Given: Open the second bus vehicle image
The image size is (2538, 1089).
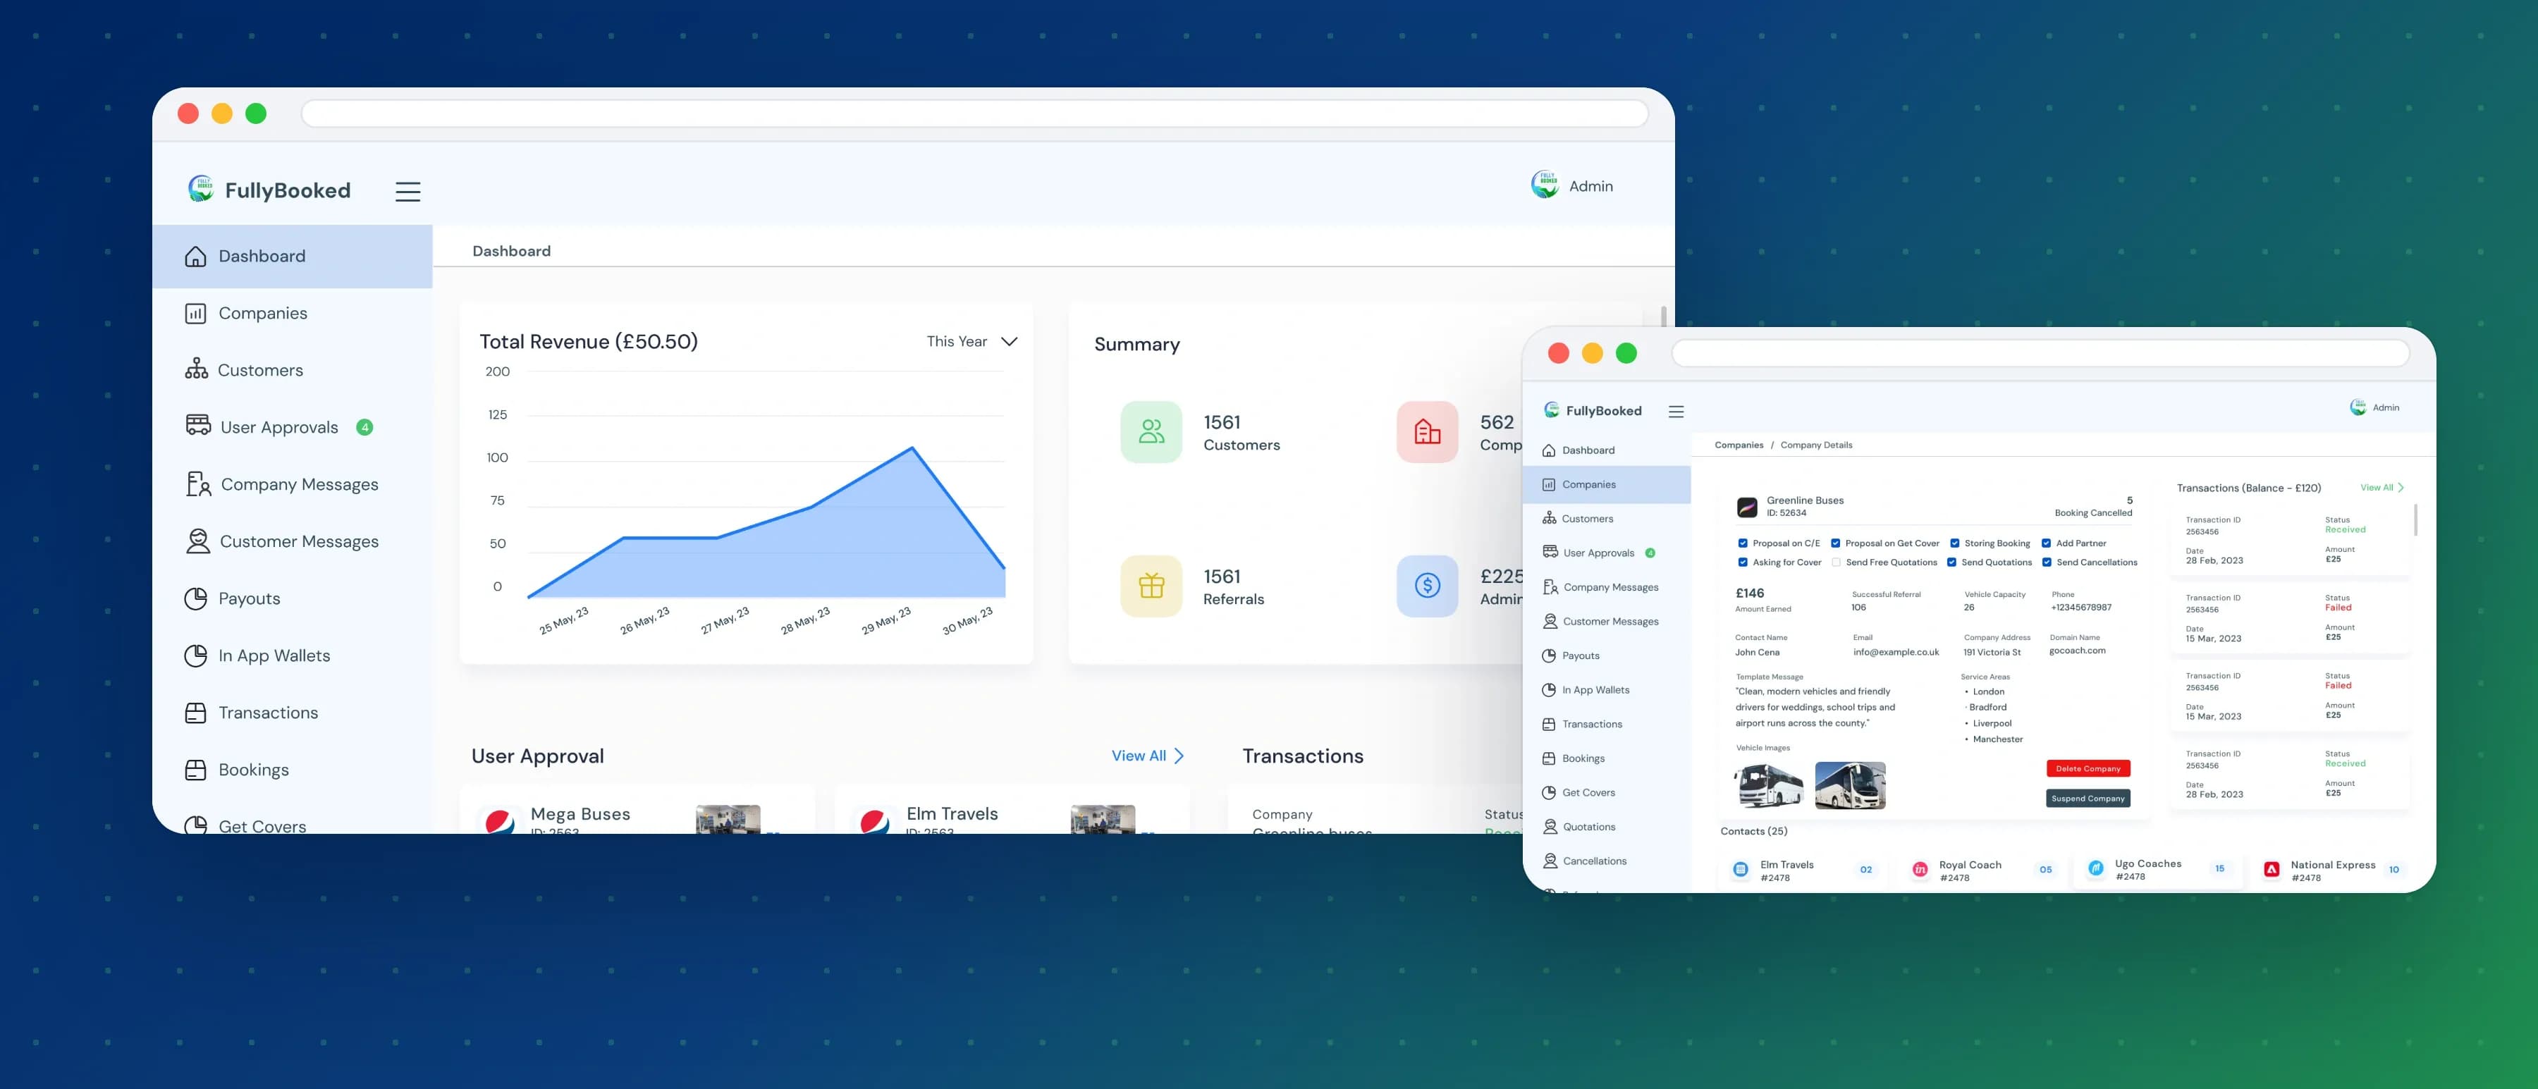Looking at the screenshot, I should (x=1849, y=786).
